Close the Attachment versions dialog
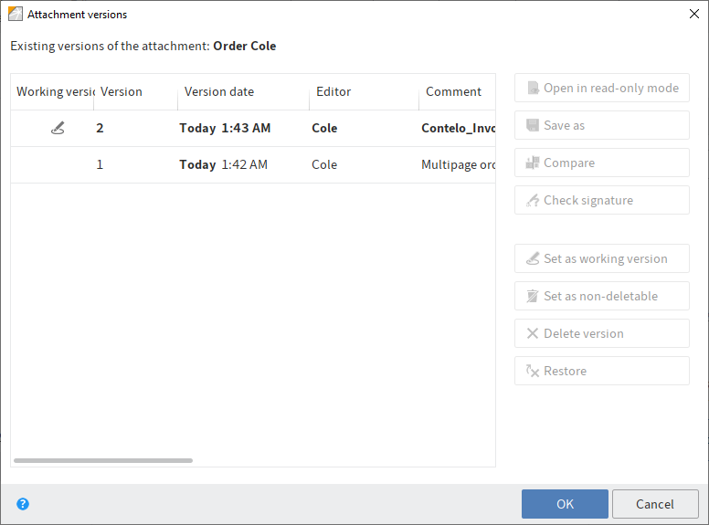The height and width of the screenshot is (525, 709). (x=694, y=14)
